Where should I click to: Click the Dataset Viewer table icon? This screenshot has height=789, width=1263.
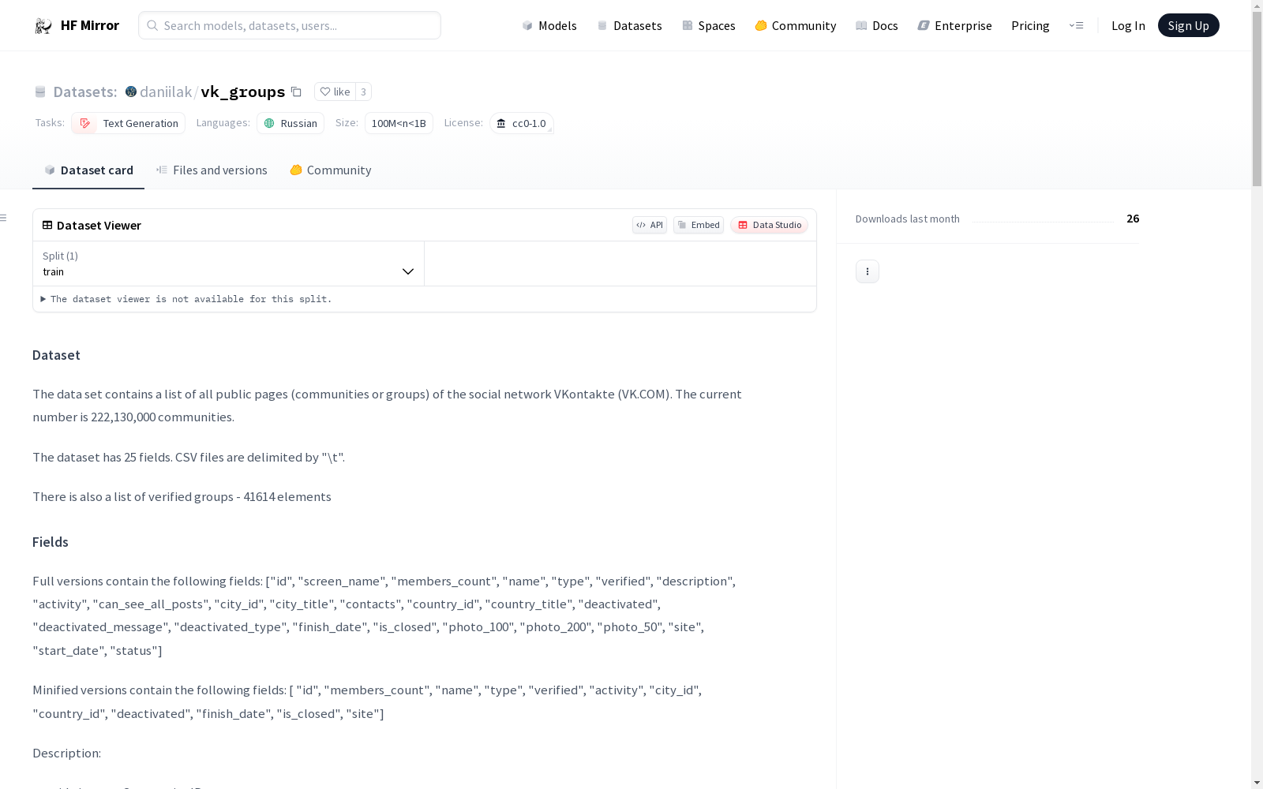(x=47, y=225)
